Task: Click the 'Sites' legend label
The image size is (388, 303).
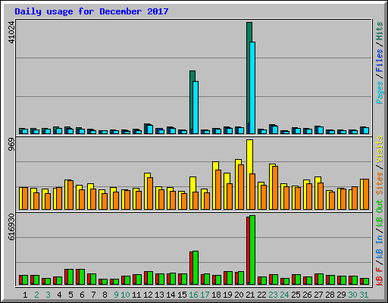Action: 380,183
